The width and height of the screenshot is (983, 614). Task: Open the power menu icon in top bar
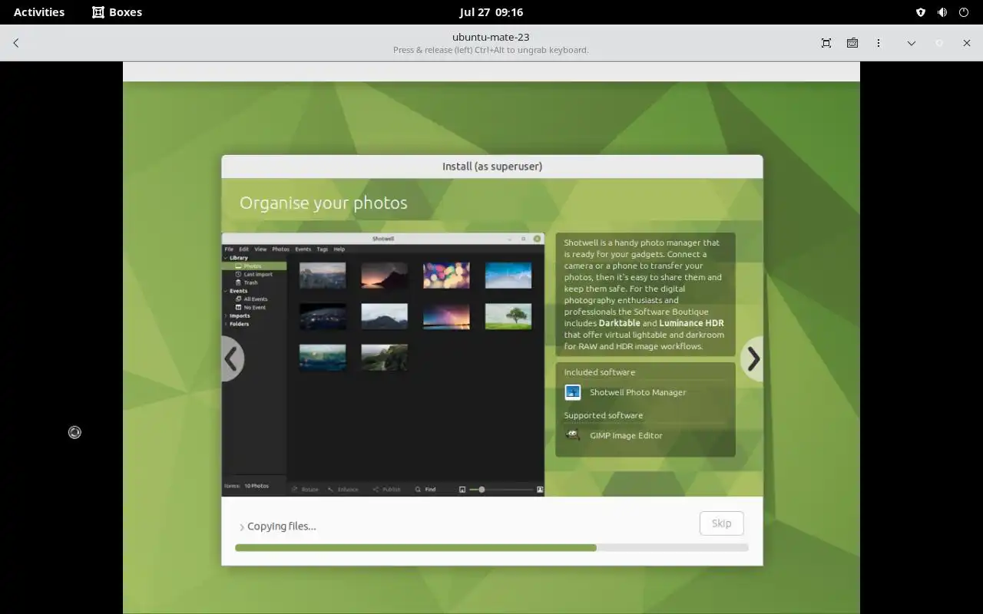[964, 12]
